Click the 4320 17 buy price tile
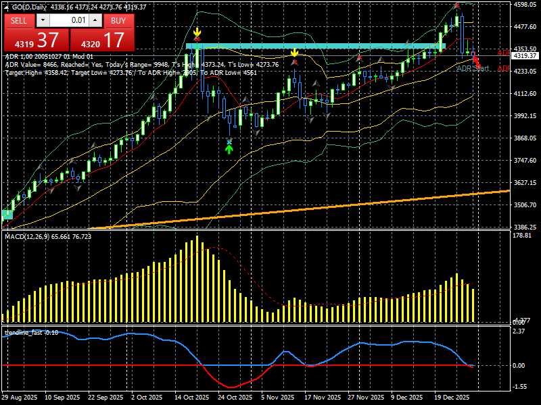This screenshot has width=541, height=405. [103, 40]
